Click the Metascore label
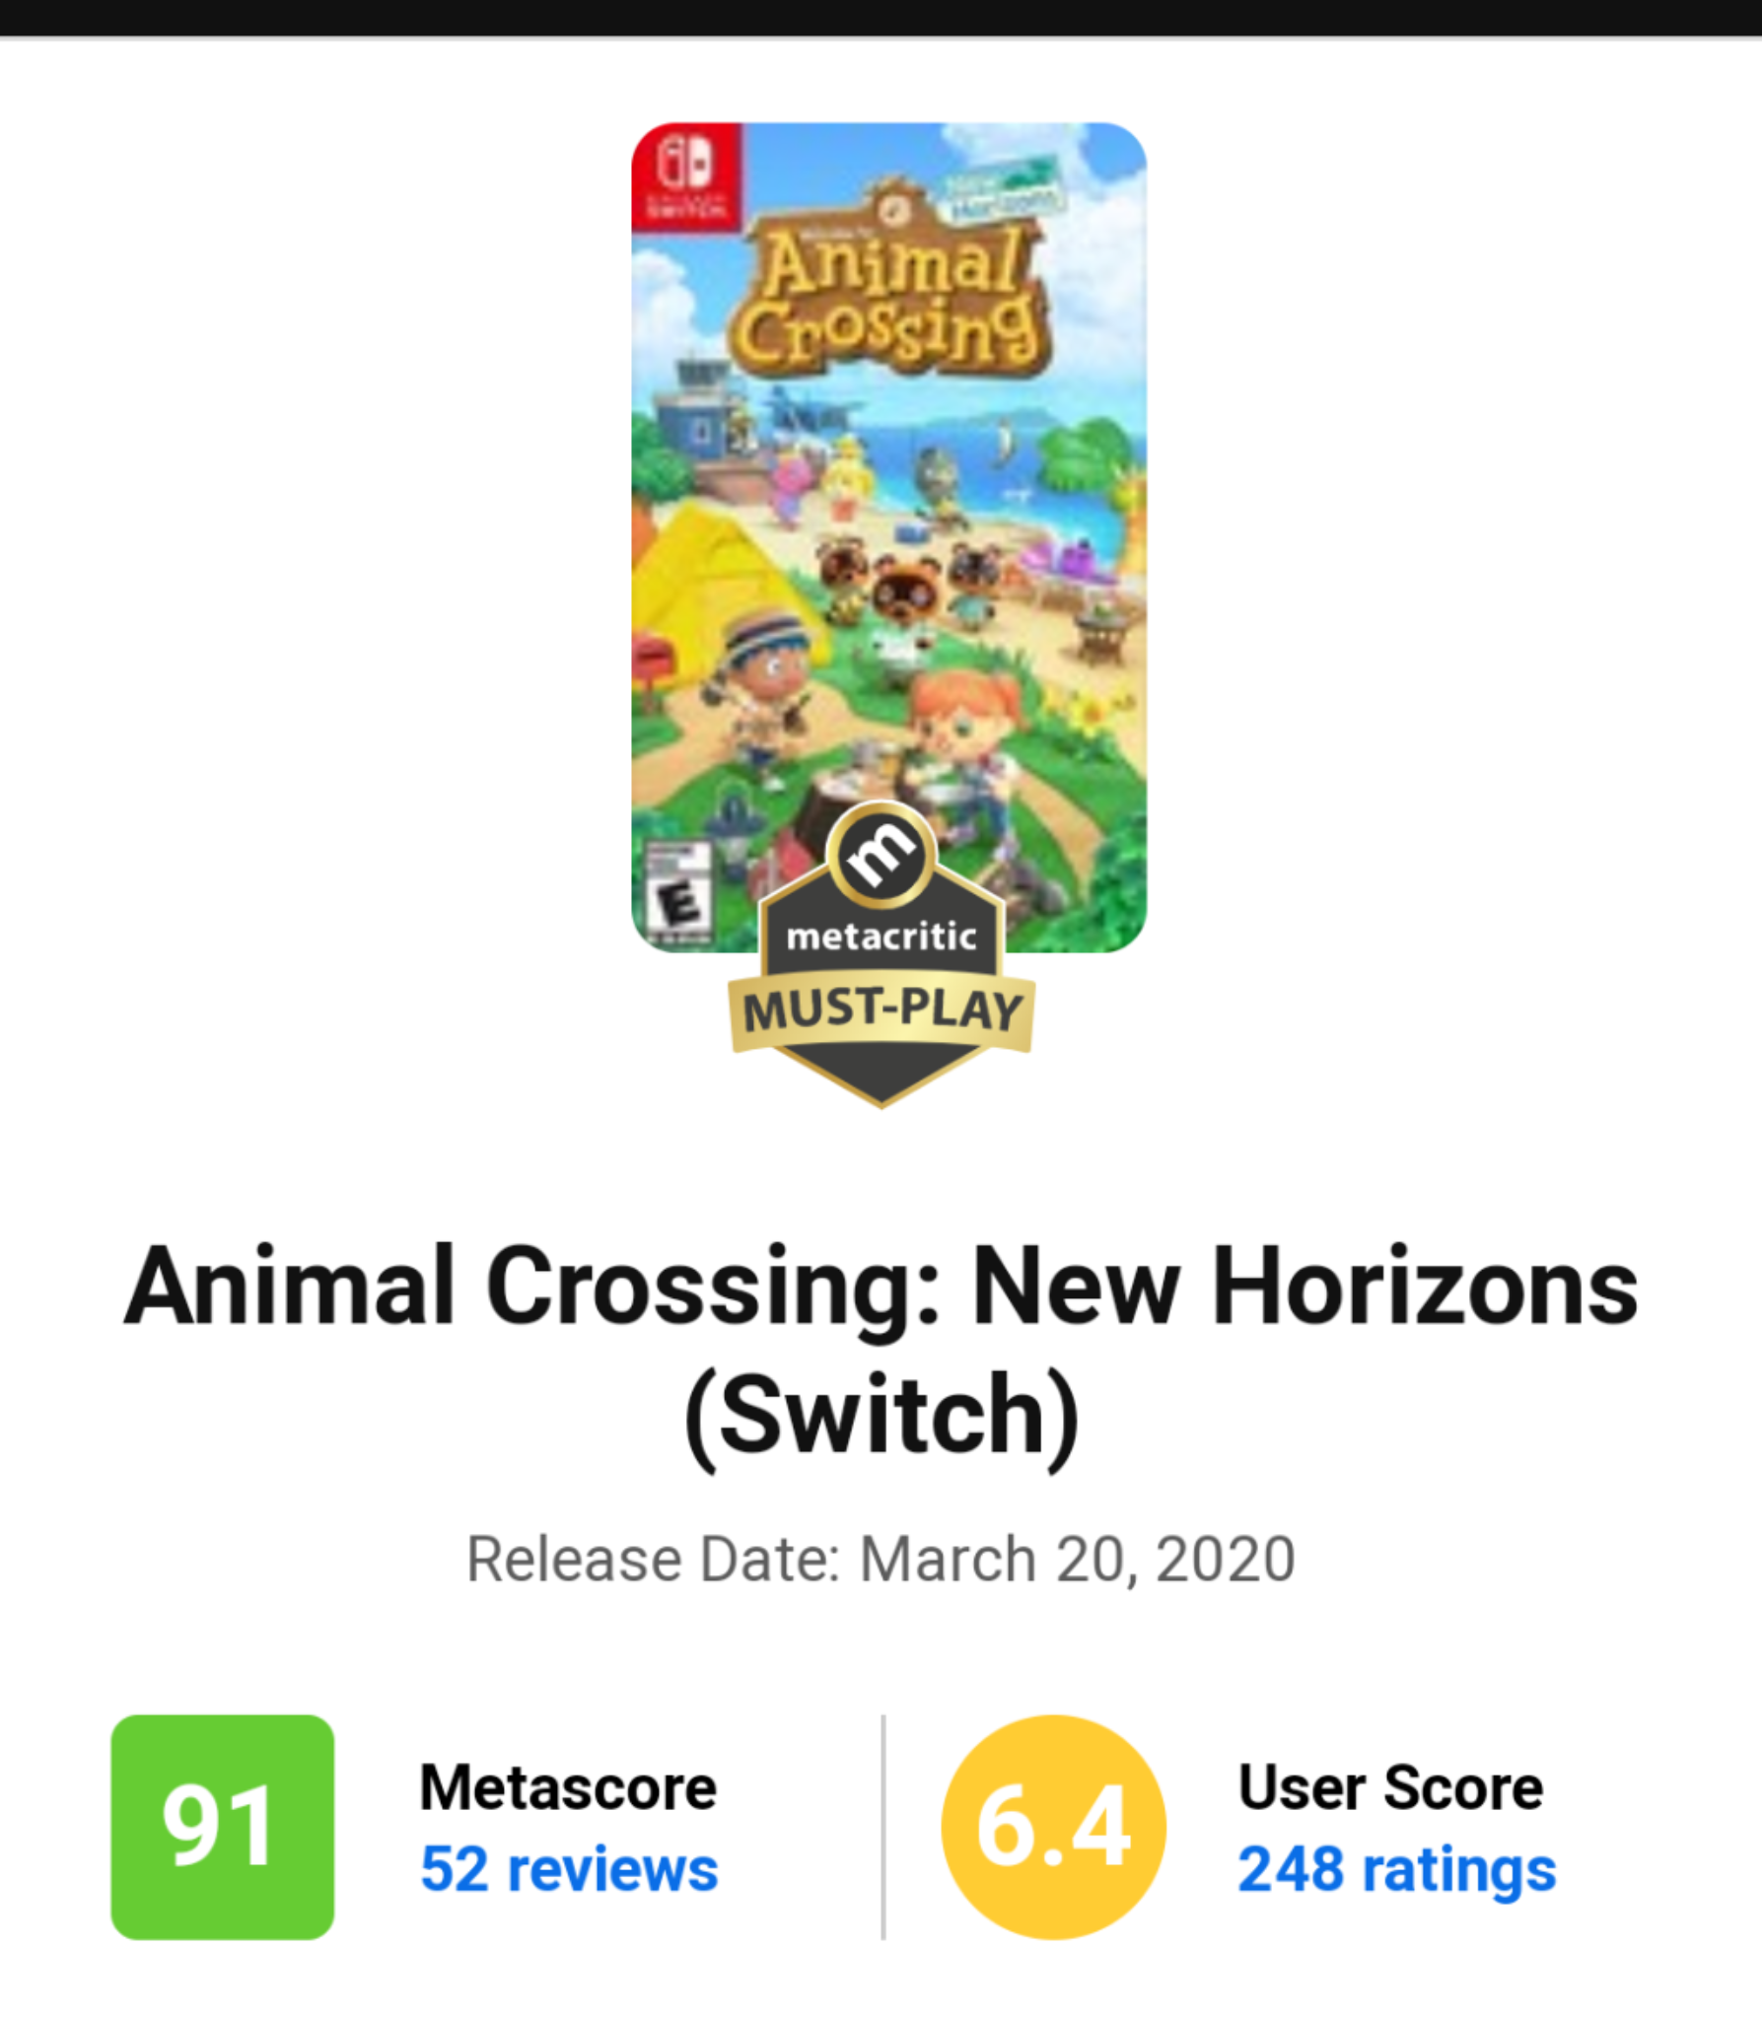Image resolution: width=1762 pixels, height=2019 pixels. [568, 1787]
